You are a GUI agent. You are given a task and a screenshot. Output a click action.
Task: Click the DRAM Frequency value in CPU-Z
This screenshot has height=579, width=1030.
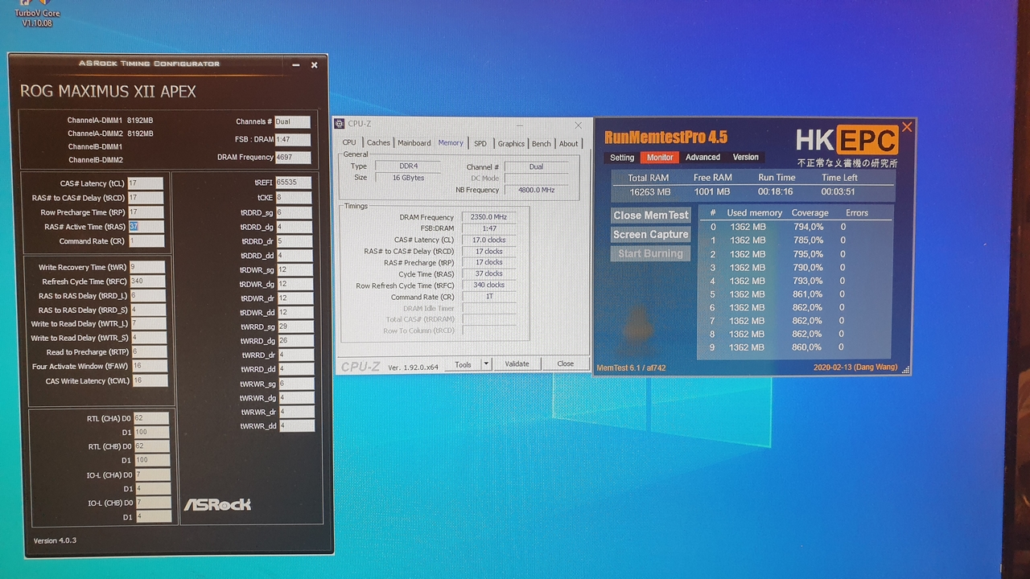pyautogui.click(x=488, y=217)
